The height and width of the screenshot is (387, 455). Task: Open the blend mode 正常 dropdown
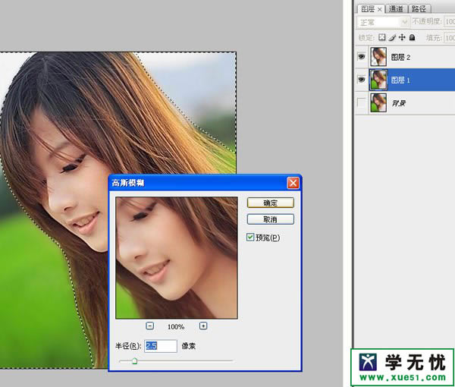382,22
